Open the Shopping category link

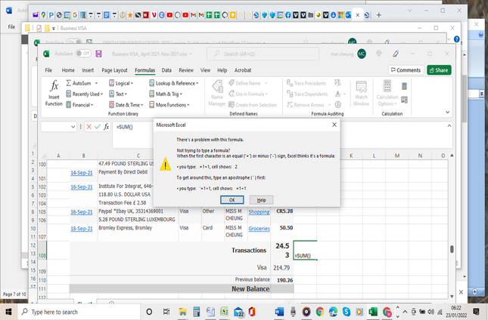(x=259, y=212)
